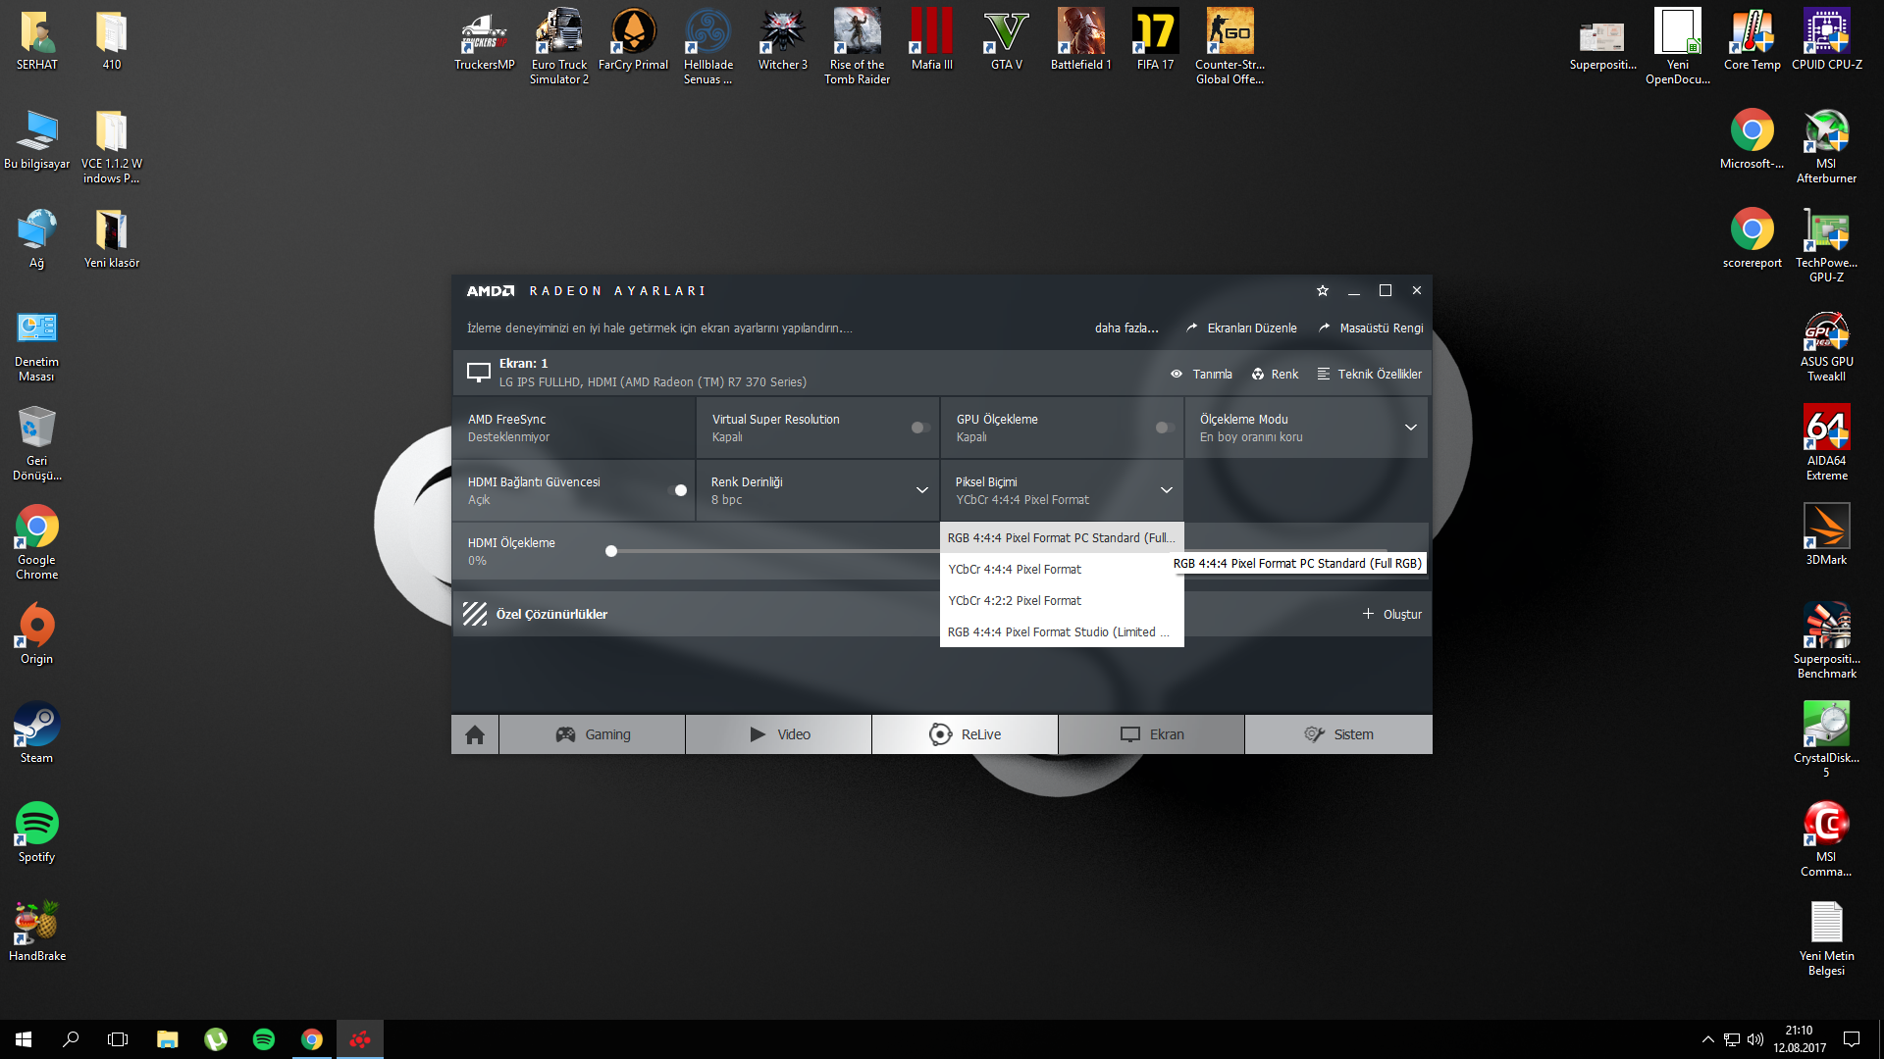Expand Renk Derinliği dropdown
The width and height of the screenshot is (1884, 1059).
coord(922,490)
